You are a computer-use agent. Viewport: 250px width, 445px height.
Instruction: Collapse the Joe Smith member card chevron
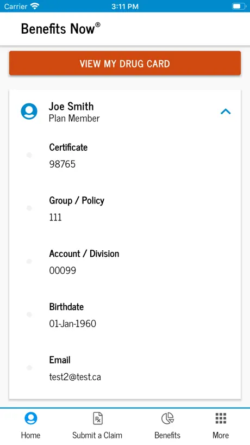(226, 112)
